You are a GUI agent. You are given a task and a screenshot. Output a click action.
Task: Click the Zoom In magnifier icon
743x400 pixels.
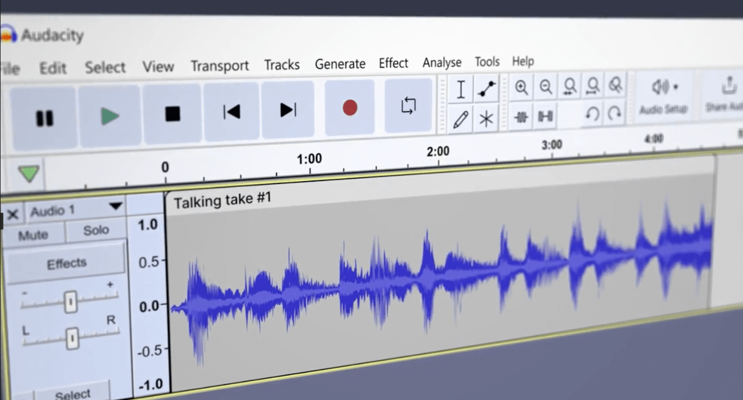[x=521, y=87]
